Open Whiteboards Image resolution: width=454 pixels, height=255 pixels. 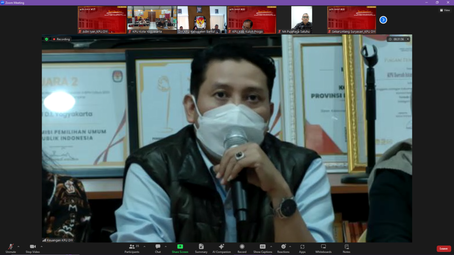pyautogui.click(x=323, y=248)
